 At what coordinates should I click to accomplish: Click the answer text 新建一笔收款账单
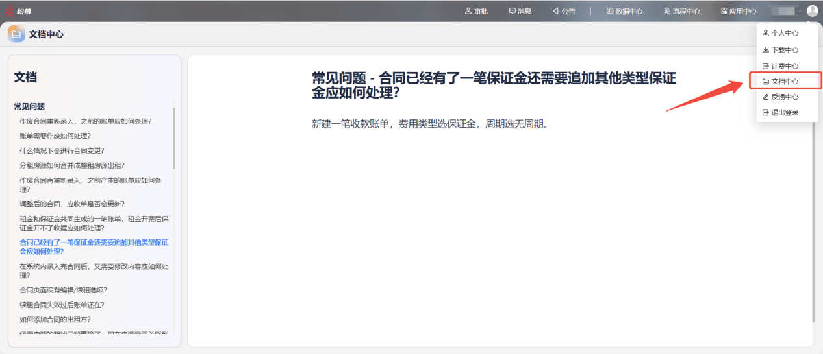tap(430, 124)
